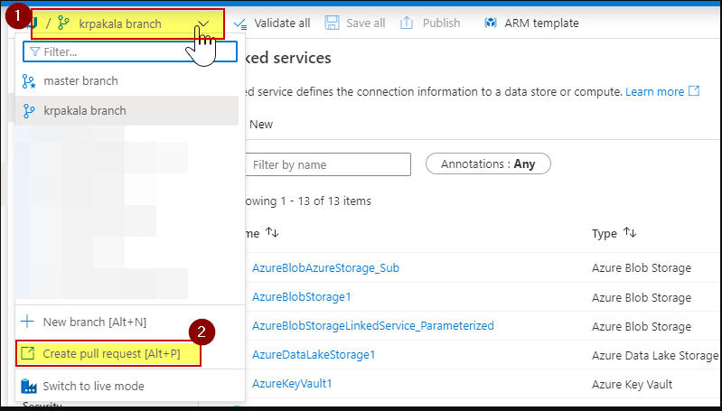
Task: Click the branch selector chevron arrow
Action: [x=203, y=23]
